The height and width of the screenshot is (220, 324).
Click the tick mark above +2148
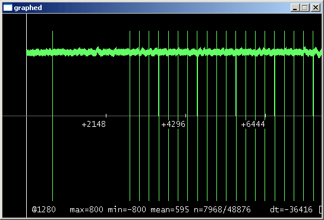106,116
